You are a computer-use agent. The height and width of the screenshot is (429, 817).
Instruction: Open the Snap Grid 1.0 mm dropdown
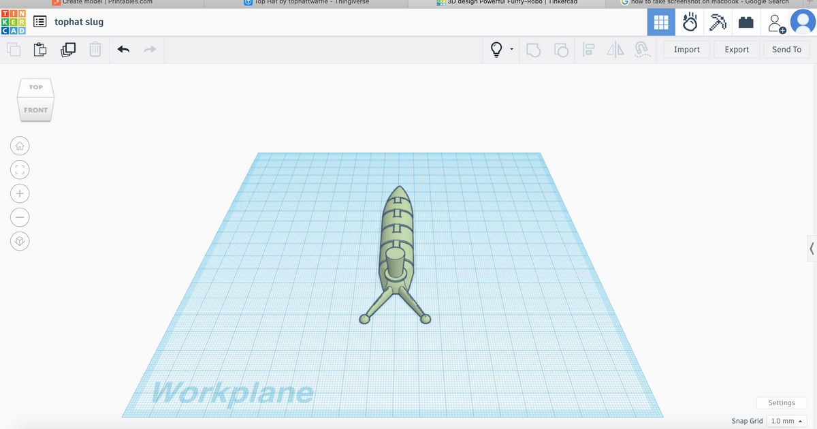(786, 421)
